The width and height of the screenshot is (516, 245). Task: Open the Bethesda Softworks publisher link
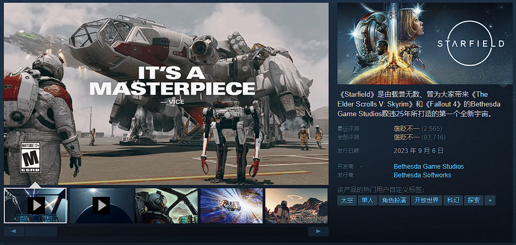click(x=422, y=175)
